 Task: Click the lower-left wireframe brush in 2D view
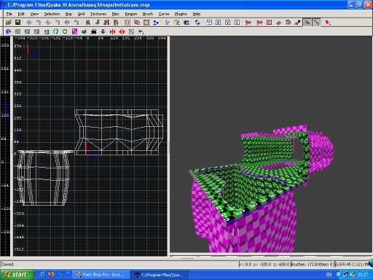click(x=44, y=178)
